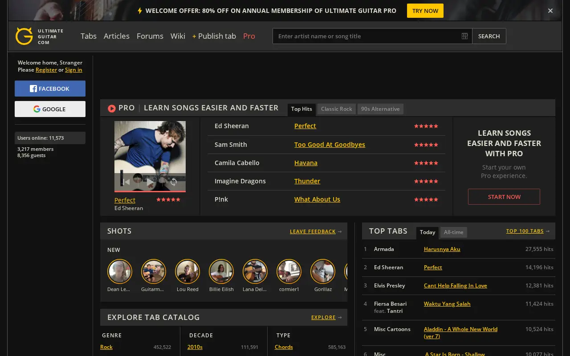Open the Articles menu item
Screen dimensions: 570x356
(x=117, y=36)
